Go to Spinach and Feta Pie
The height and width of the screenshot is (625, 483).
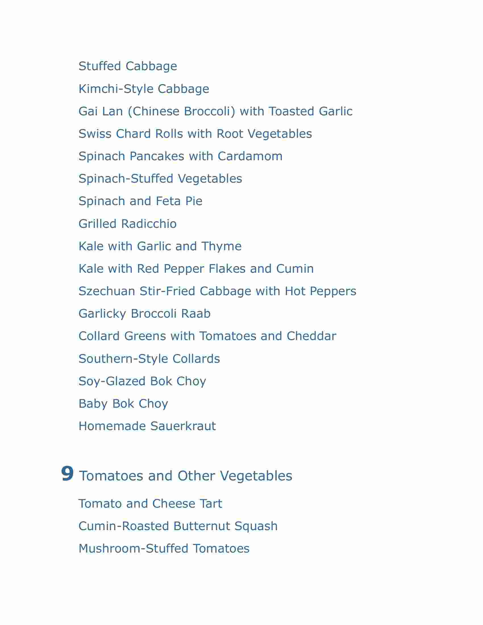point(140,201)
